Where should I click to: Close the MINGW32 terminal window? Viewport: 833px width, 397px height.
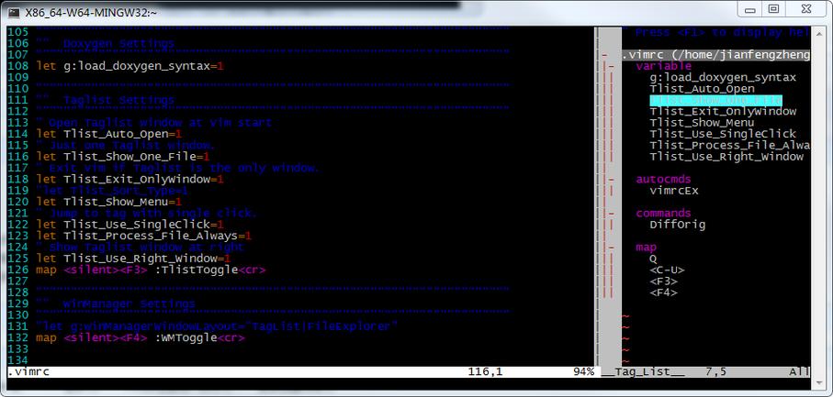807,9
